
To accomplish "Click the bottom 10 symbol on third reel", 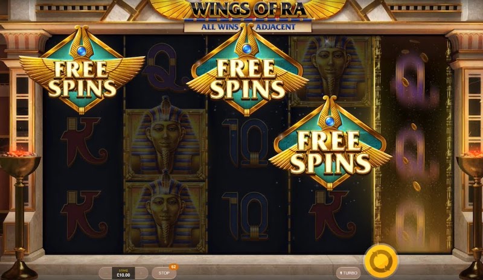I will (x=246, y=215).
